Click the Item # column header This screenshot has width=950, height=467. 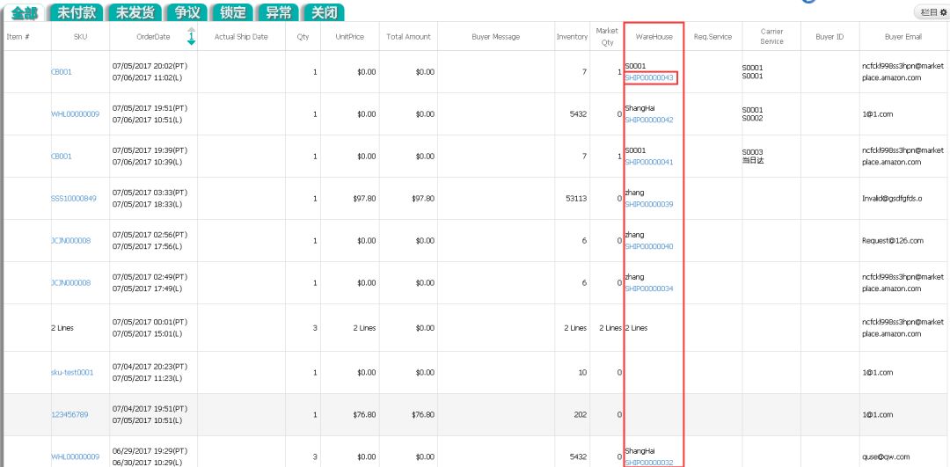tap(18, 36)
